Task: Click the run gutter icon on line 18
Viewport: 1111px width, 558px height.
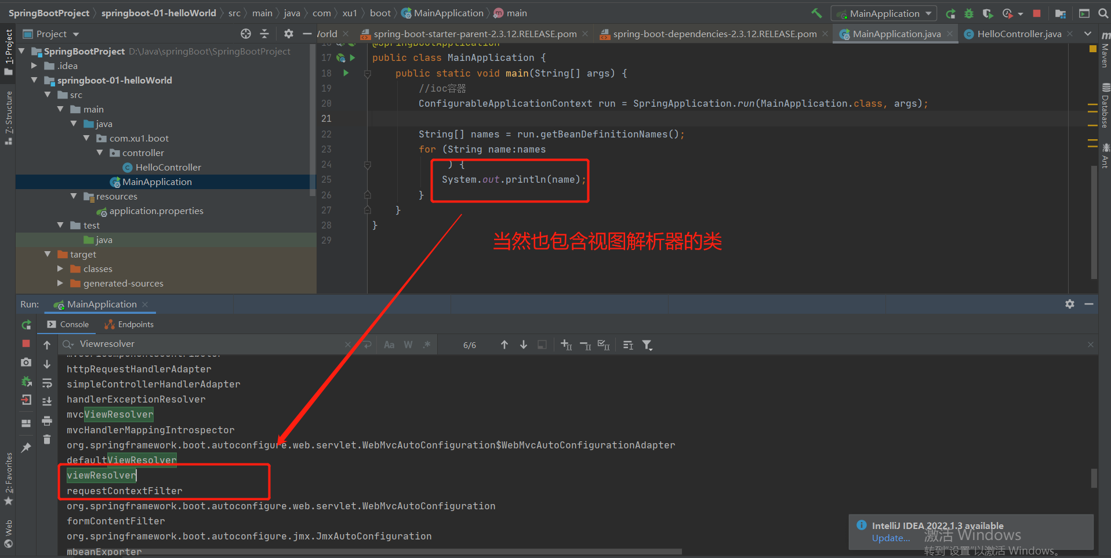Action: coord(346,73)
